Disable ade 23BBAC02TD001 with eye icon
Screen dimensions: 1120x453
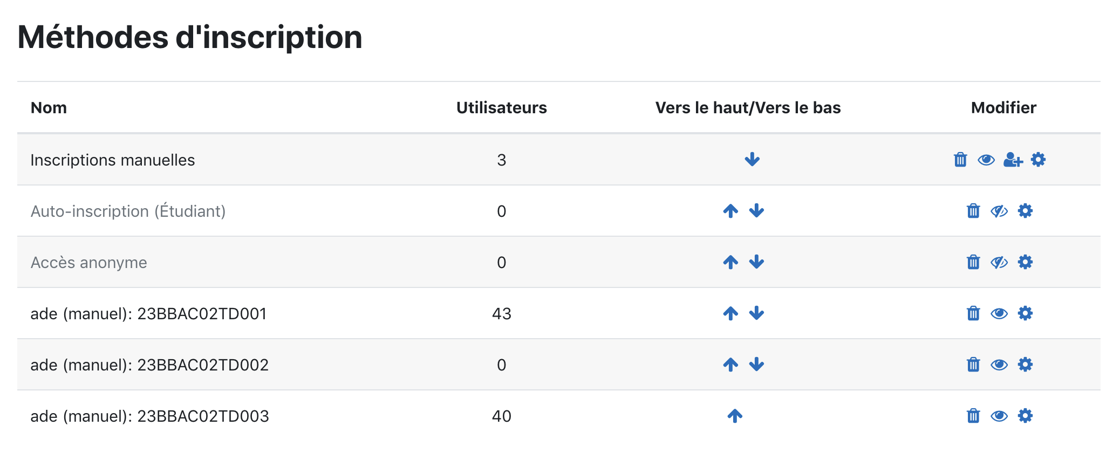[999, 313]
